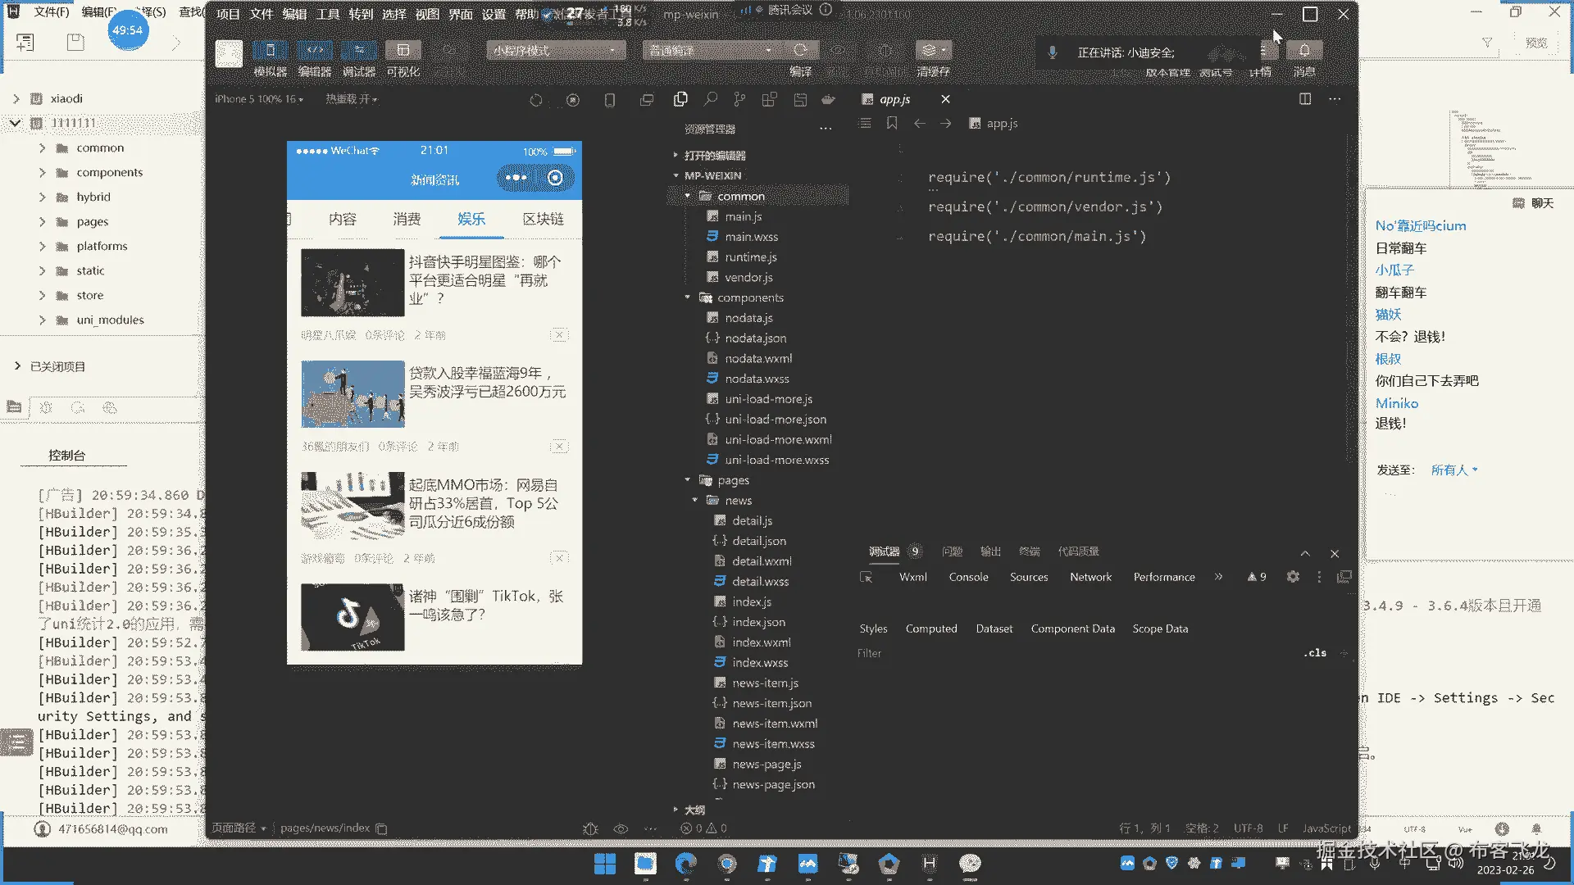1574x885 pixels.
Task: Toggle the simulator (模拟器) panel button
Action: (270, 51)
